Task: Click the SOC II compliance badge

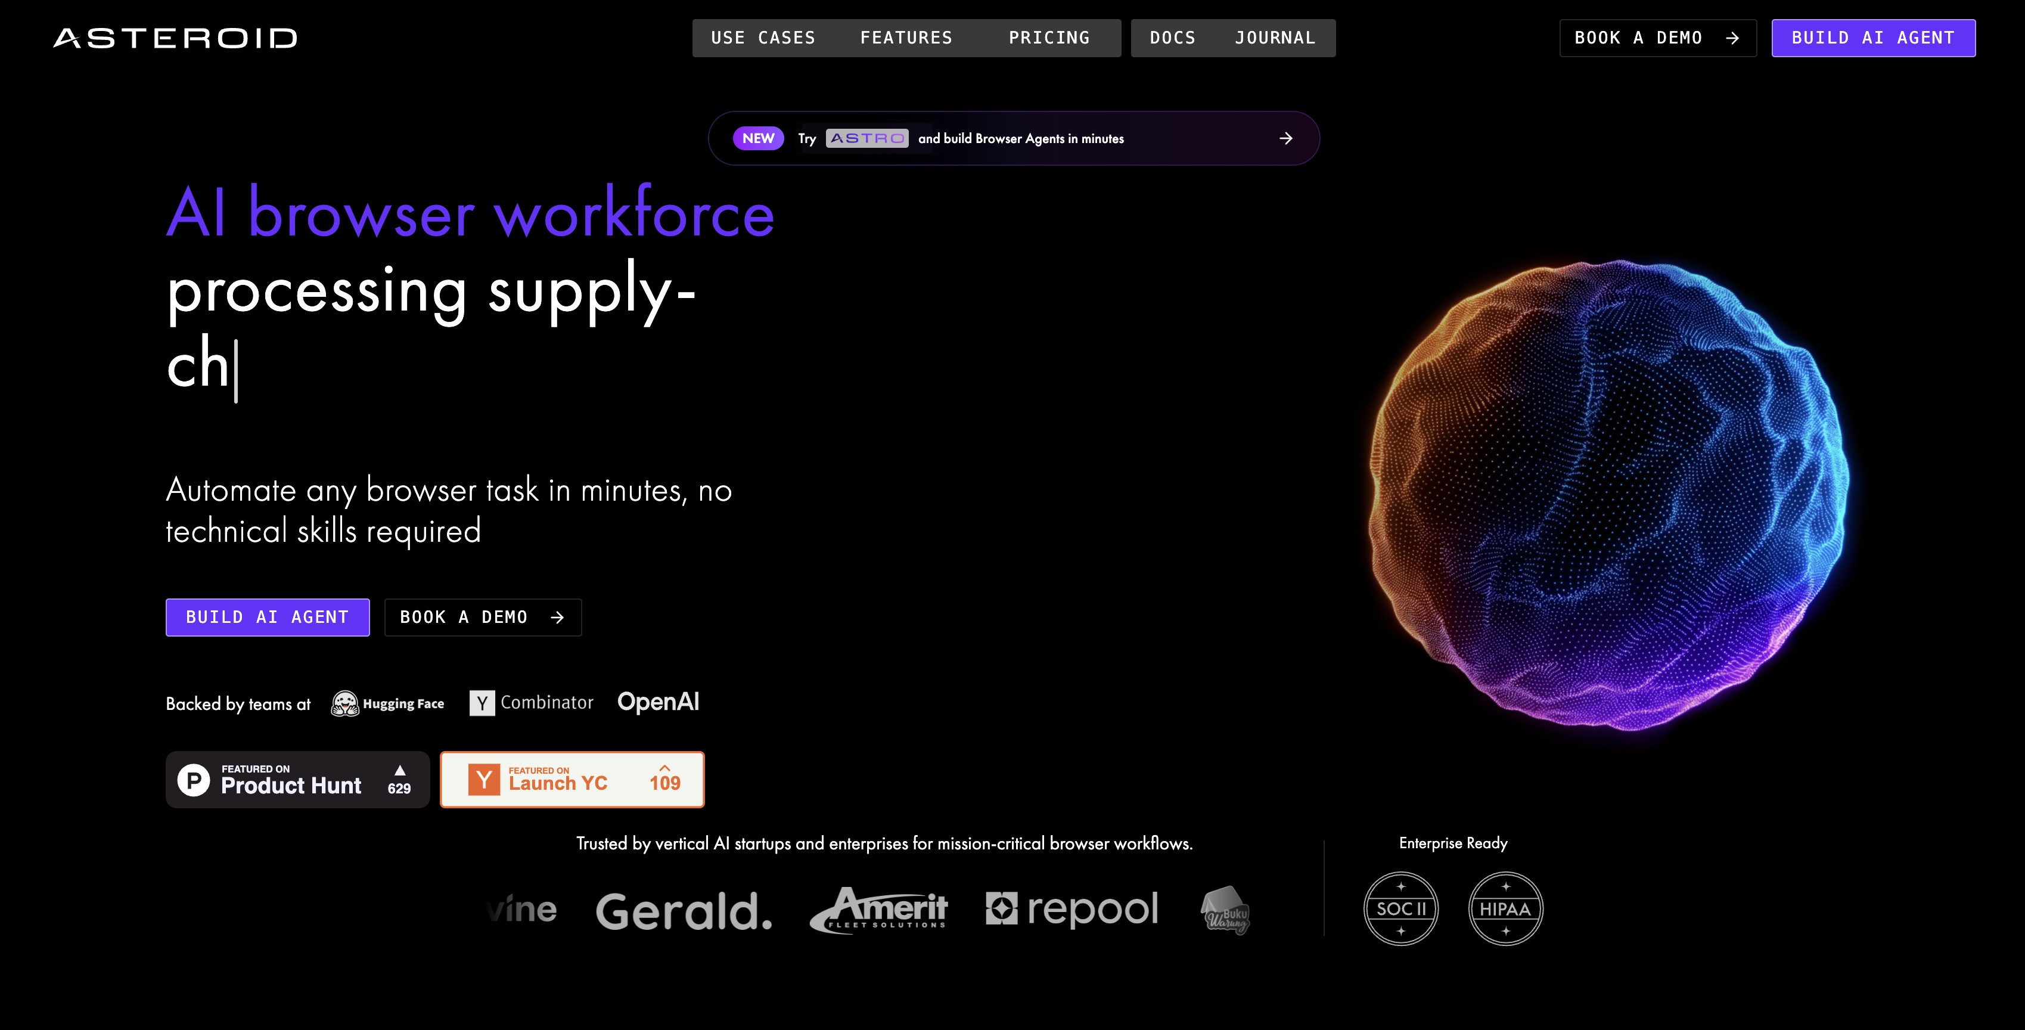Action: [1401, 908]
